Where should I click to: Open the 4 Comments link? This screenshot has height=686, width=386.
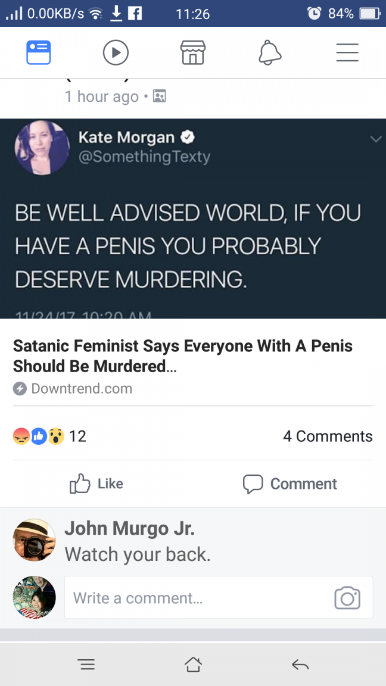tap(328, 436)
